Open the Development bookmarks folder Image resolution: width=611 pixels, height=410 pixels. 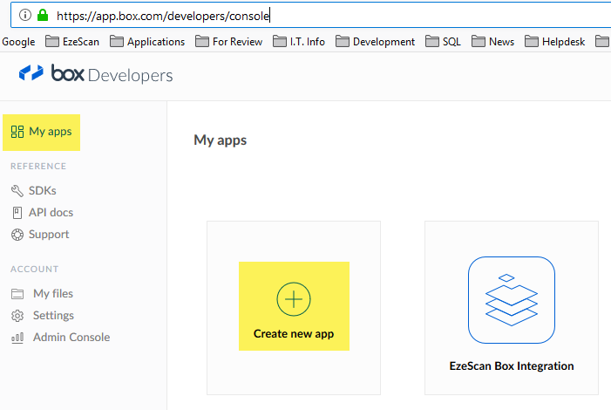click(x=376, y=41)
